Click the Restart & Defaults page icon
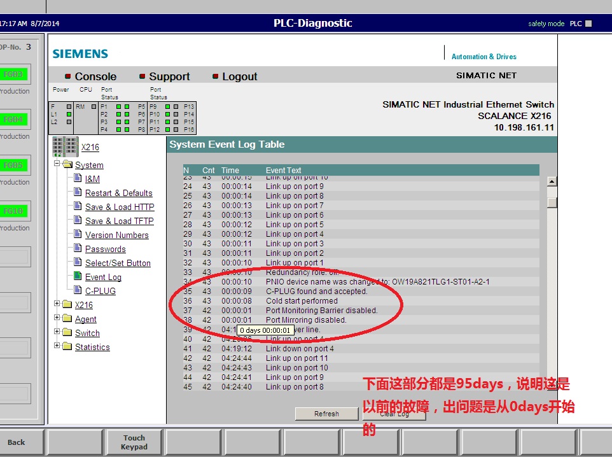Viewport: 612px width, 457px height. [78, 192]
